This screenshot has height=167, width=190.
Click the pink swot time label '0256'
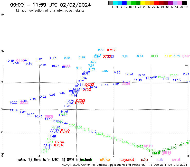pyautogui.click(x=126, y=83)
